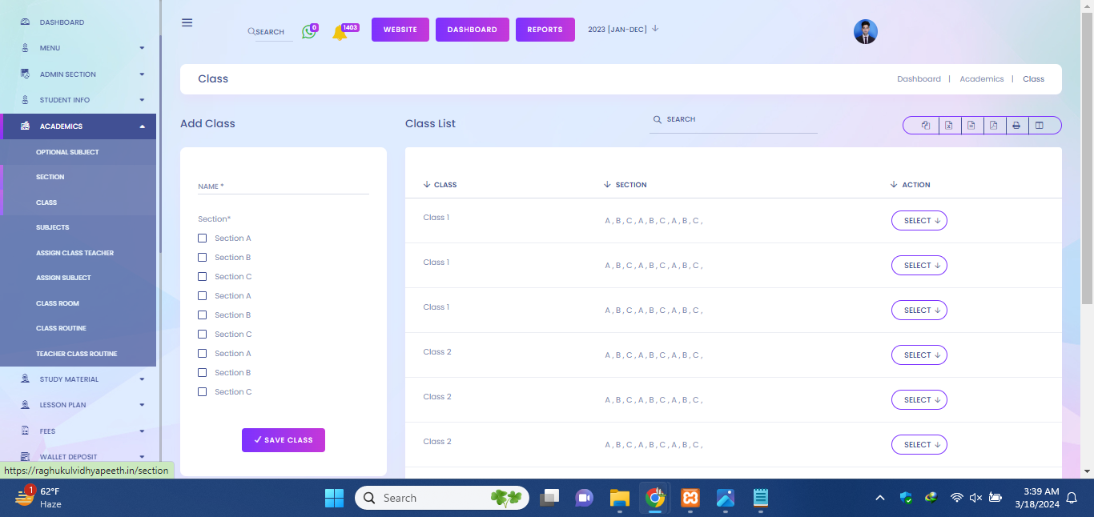Click the Save Class button
Screen dimensions: 1094x517
pyautogui.click(x=284, y=440)
